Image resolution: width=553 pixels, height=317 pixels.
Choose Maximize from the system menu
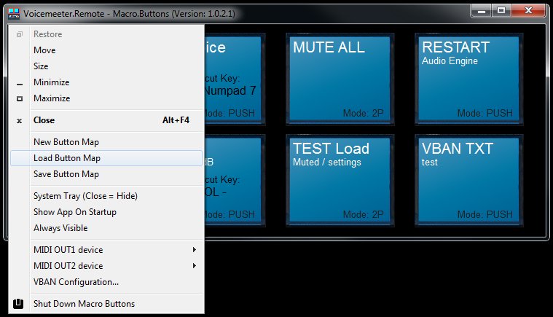point(52,98)
